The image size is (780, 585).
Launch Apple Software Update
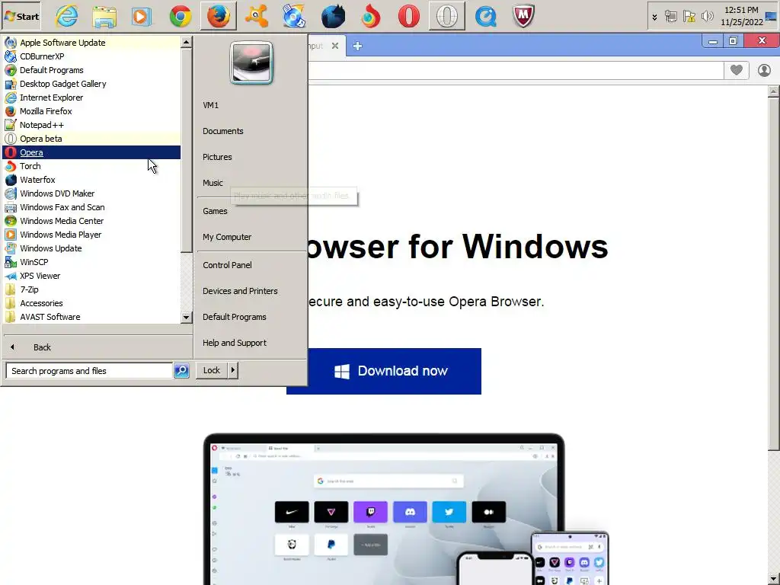point(92,43)
